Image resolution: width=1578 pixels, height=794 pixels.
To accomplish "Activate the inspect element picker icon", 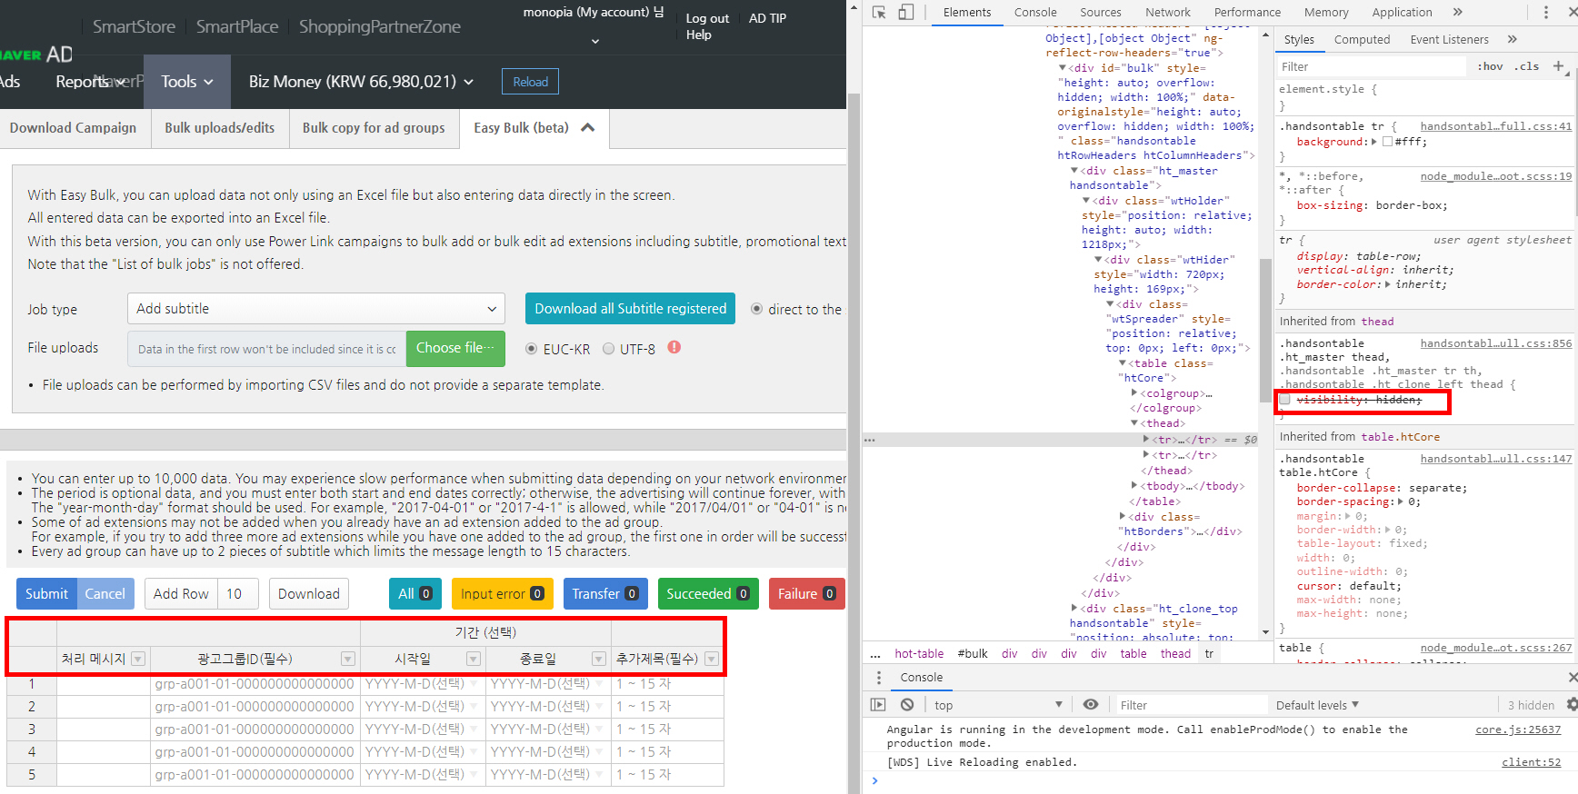I will click(x=878, y=12).
